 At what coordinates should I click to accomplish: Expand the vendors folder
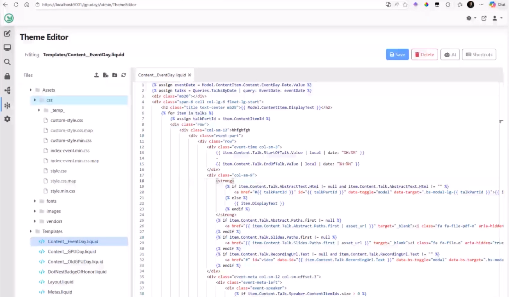(35, 221)
